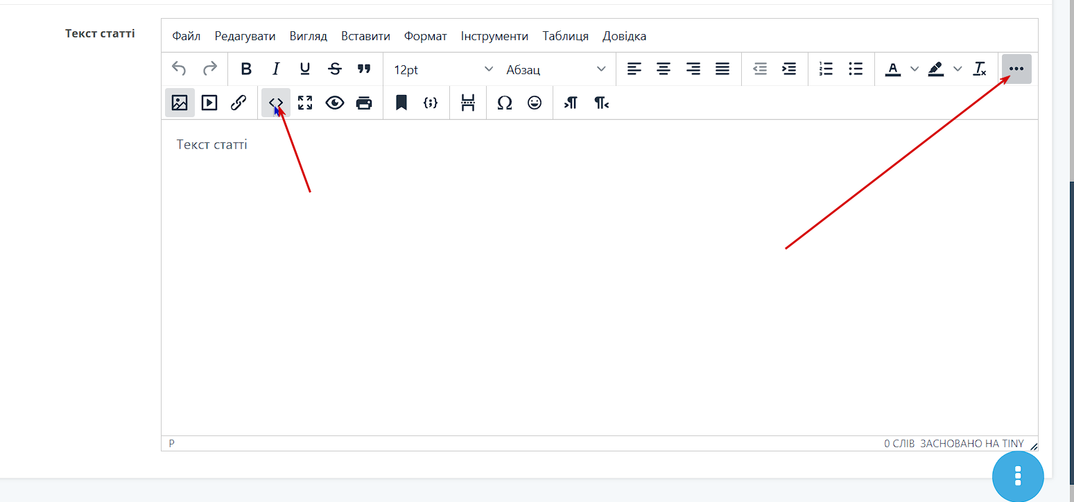Apply the current highlight background color
The width and height of the screenshot is (1074, 502).
click(936, 69)
